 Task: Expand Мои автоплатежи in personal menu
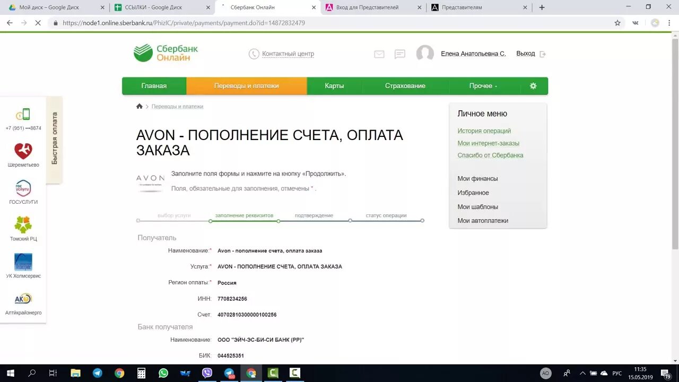(483, 221)
